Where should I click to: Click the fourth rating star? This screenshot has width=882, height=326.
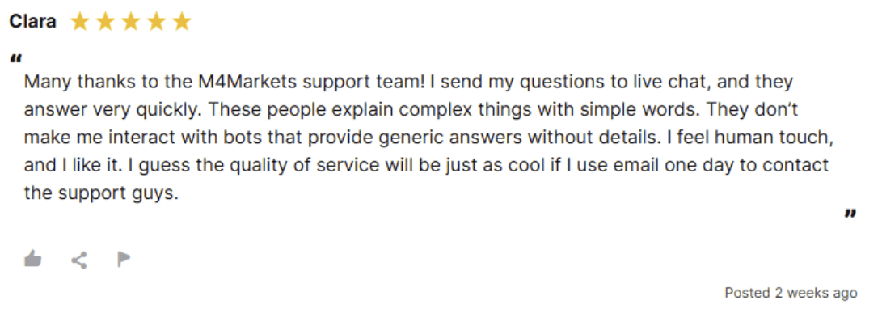click(x=156, y=22)
